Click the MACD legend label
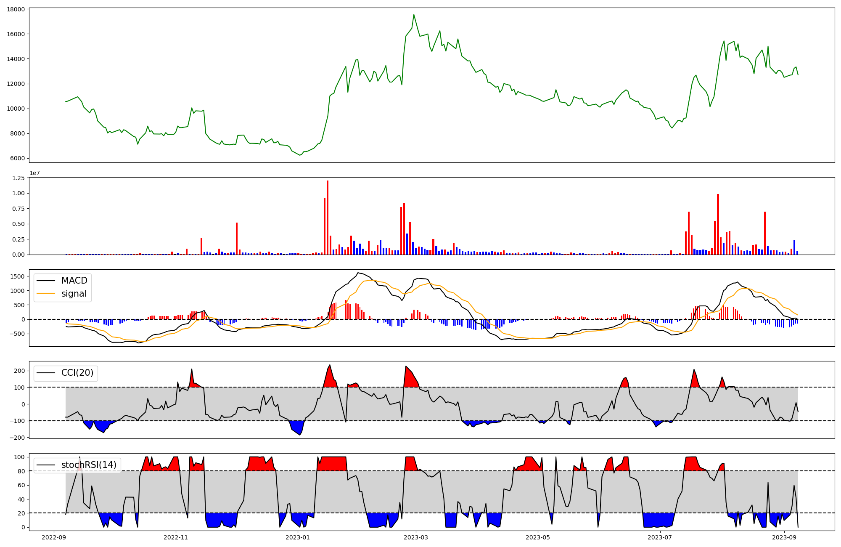This screenshot has width=841, height=547. [74, 281]
